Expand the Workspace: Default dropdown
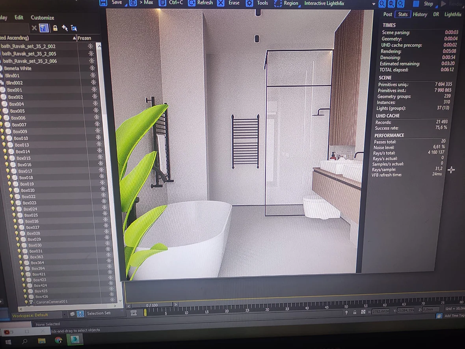The width and height of the screenshot is (465, 349). pyautogui.click(x=64, y=314)
